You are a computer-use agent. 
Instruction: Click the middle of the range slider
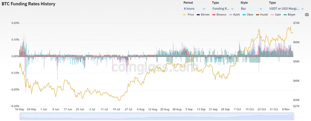click(157, 116)
